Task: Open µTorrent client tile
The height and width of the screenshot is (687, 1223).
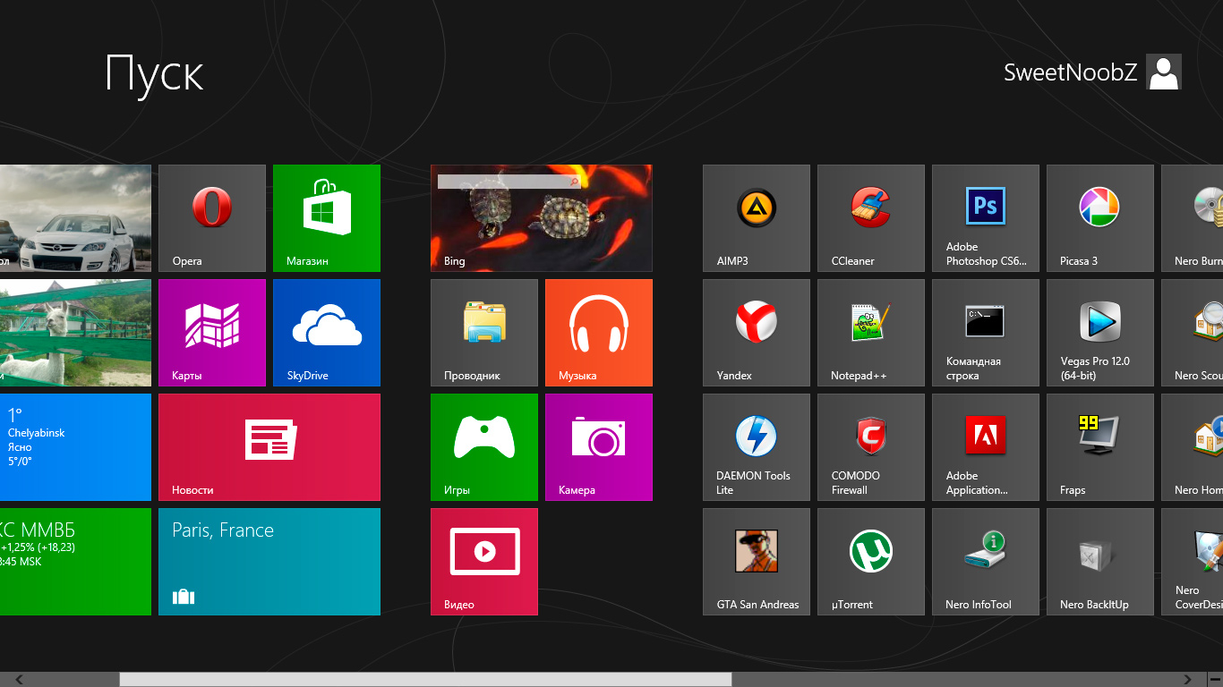Action: coord(871,562)
